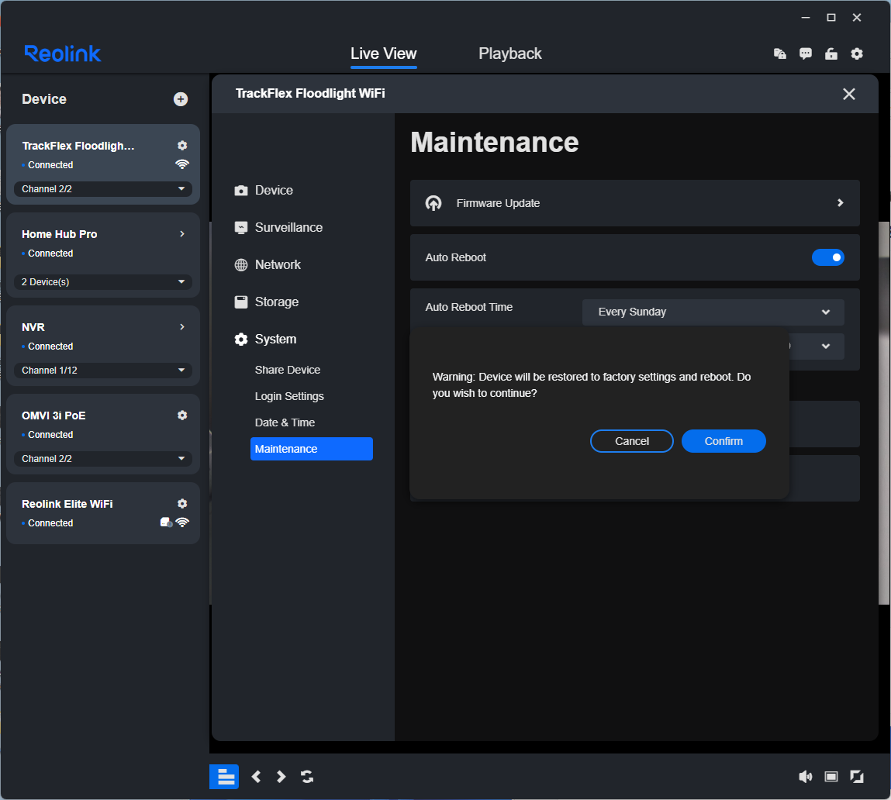The width and height of the screenshot is (891, 800).
Task: Expand TrackFlex Channel 2/2 dropdown
Action: pos(103,188)
